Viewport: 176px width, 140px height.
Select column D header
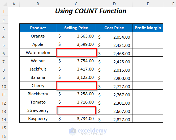tap(114, 4)
